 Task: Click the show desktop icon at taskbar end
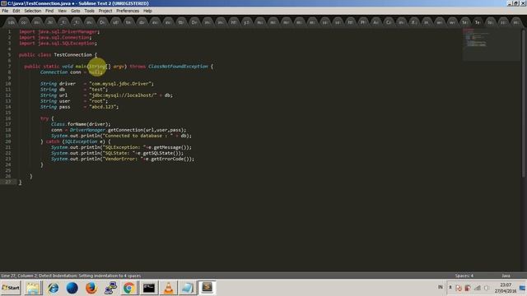[x=522, y=288]
